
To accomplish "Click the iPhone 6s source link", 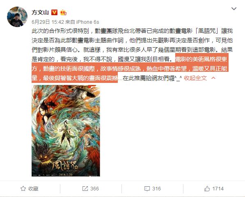I will point(87,22).
